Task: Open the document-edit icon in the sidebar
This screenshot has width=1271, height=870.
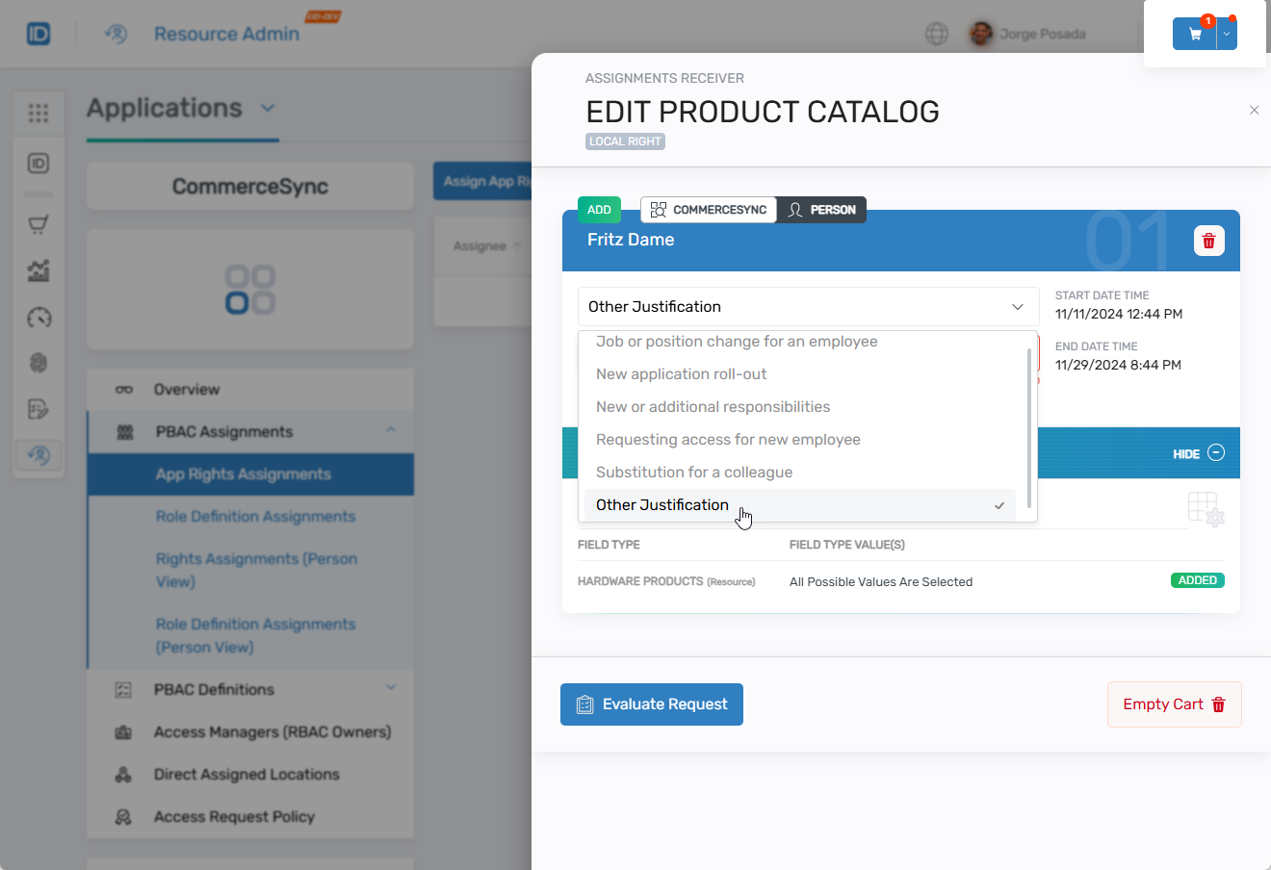Action: 39,409
